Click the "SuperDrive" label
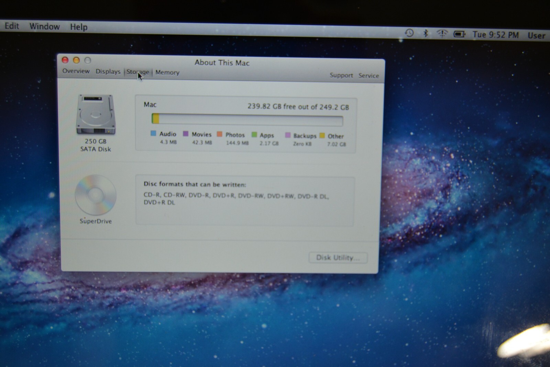The width and height of the screenshot is (550, 367). [x=96, y=221]
